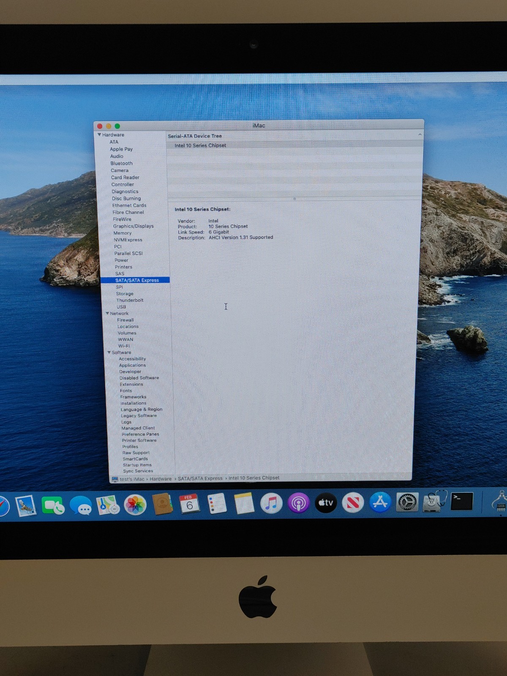Select the Intel 10 Series Chipset row
The height and width of the screenshot is (676, 507).
pyautogui.click(x=200, y=145)
